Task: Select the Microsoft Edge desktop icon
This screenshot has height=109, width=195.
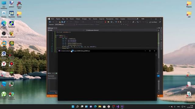Action: point(4,25)
